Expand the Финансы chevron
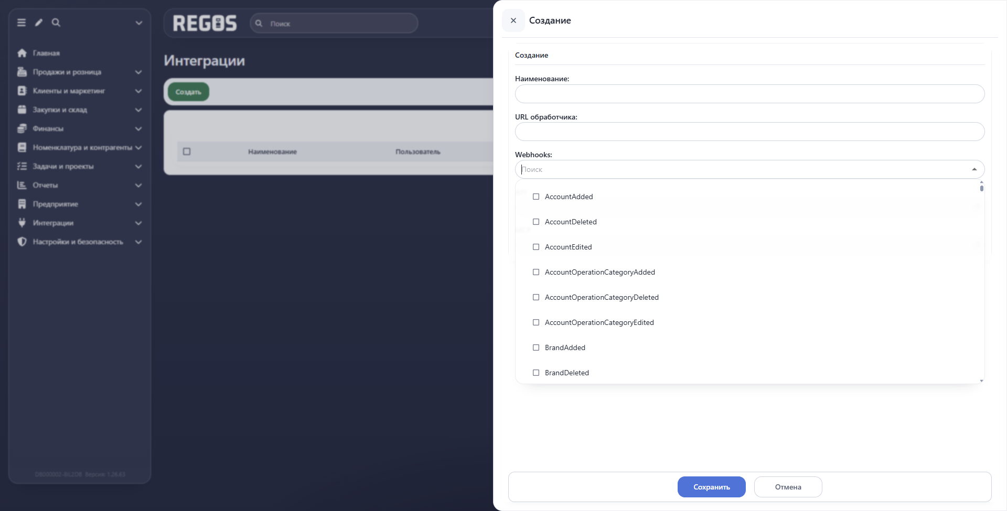Image resolution: width=1007 pixels, height=511 pixels. [138, 128]
